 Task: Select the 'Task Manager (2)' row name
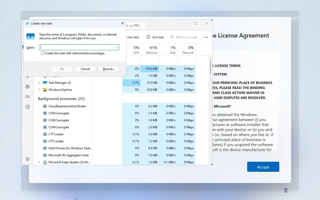[x=60, y=83]
